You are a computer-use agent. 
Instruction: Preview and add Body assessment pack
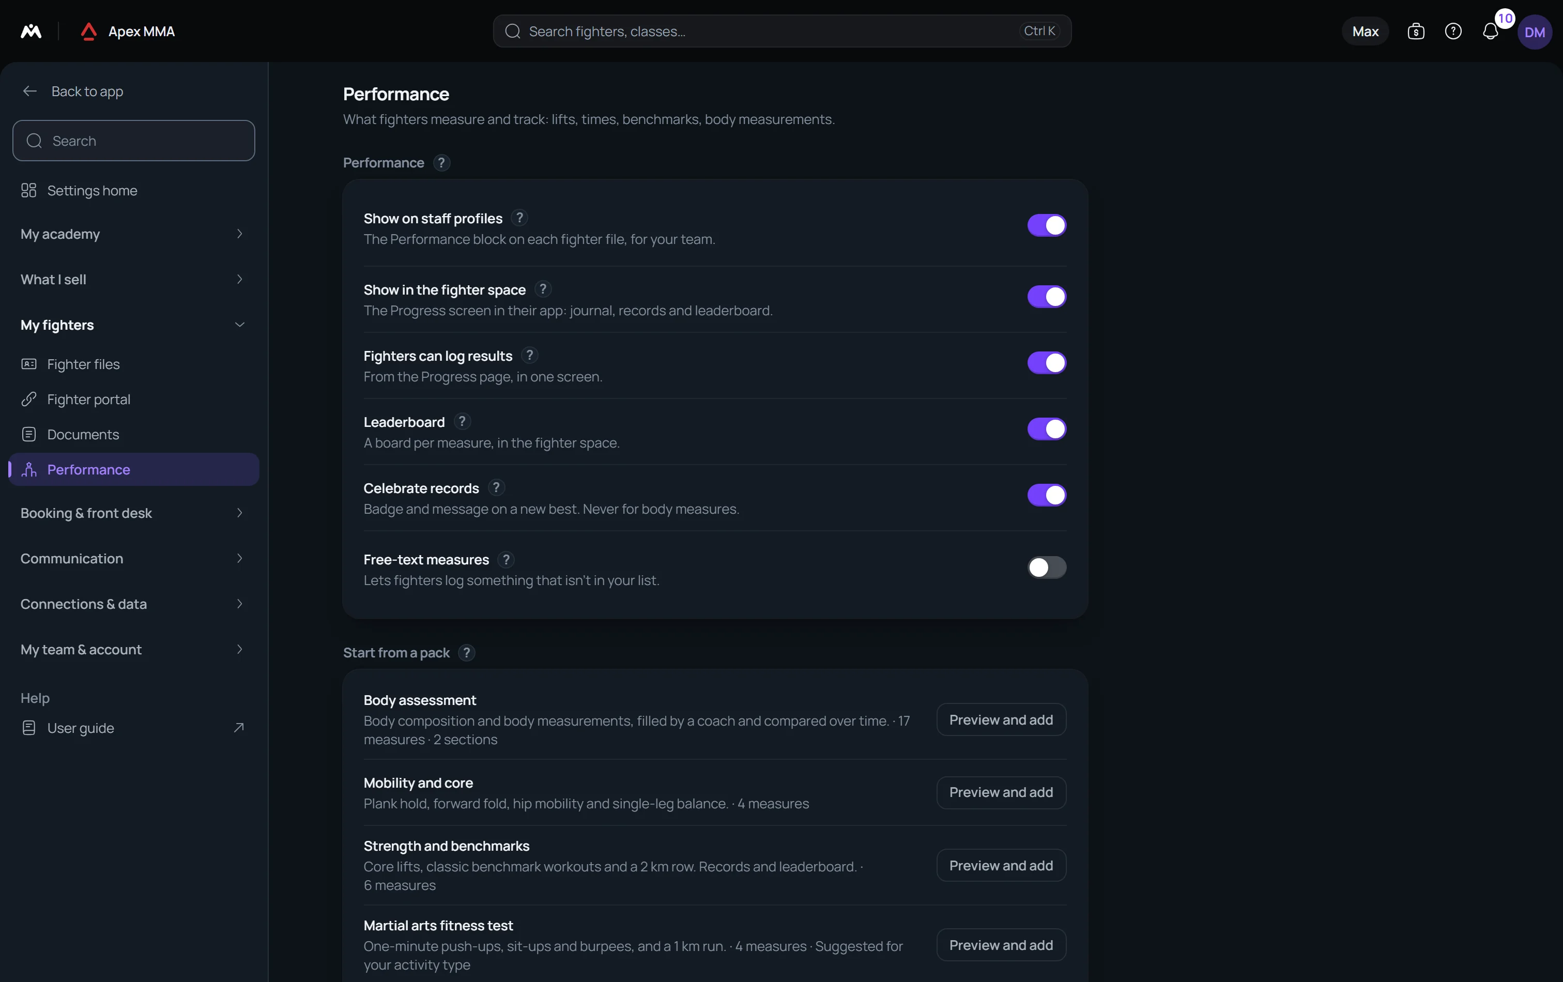tap(1001, 720)
